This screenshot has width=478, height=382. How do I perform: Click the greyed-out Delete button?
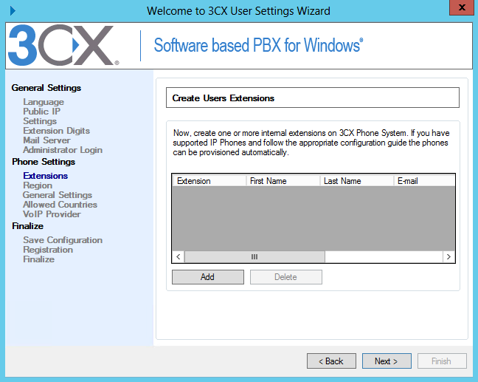click(x=286, y=277)
